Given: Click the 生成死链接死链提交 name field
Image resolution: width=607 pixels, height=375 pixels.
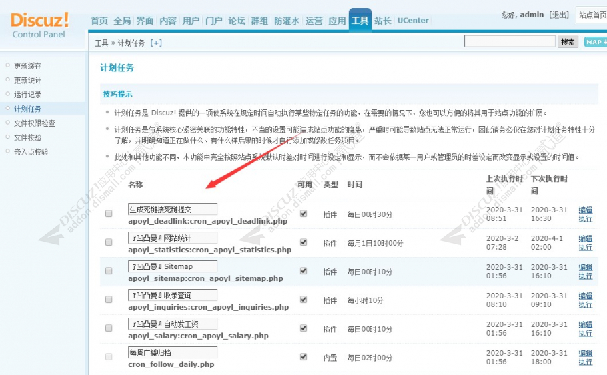Looking at the screenshot, I should coord(173,210).
